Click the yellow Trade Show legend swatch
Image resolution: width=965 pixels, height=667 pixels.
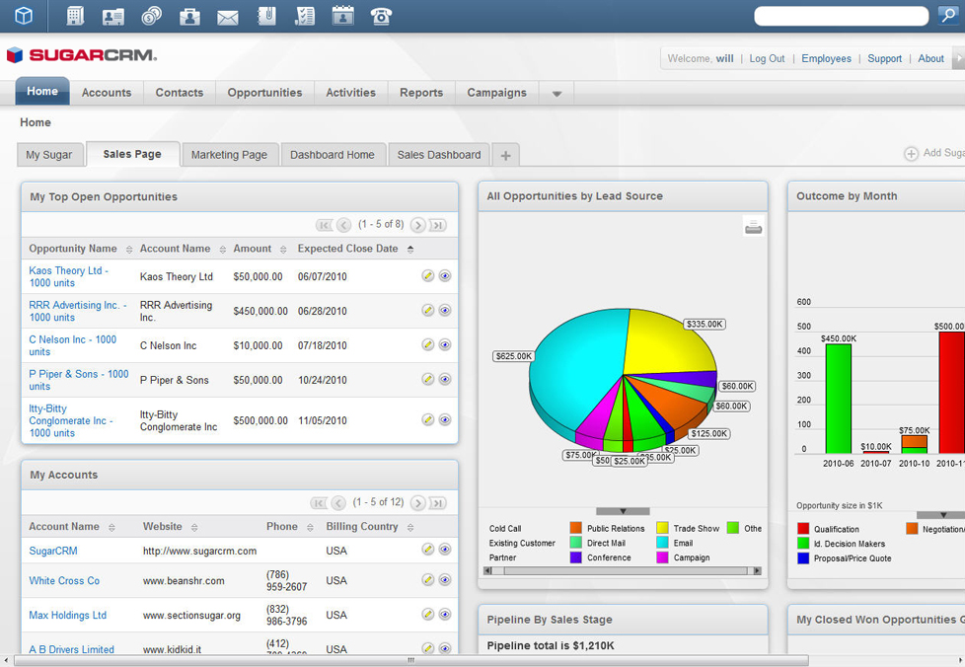point(662,529)
